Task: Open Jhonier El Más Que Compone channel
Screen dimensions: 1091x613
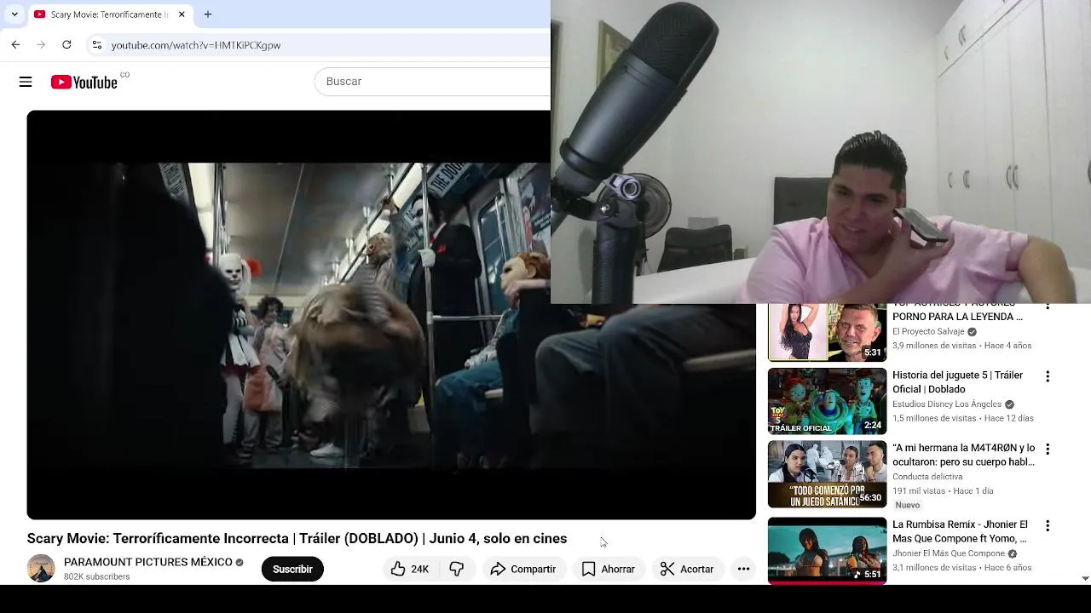Action: (x=949, y=553)
